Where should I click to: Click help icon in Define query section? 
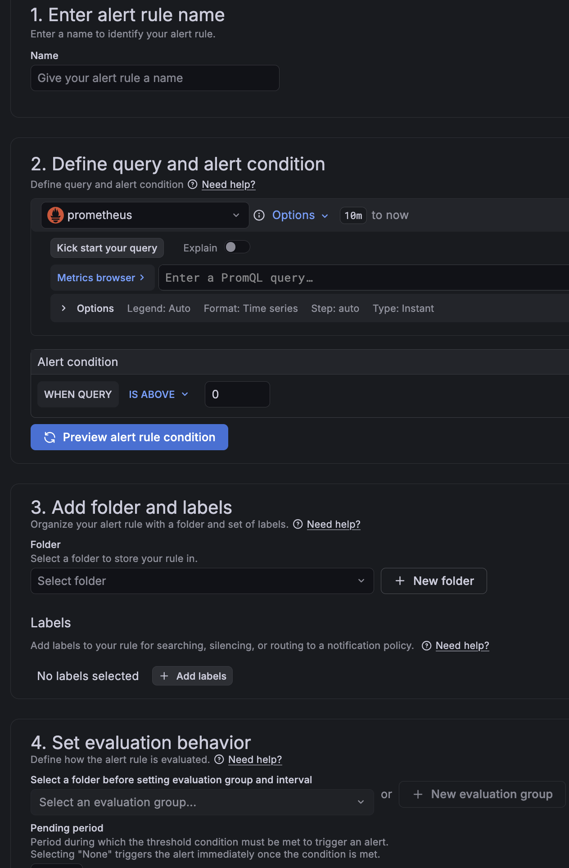point(193,184)
